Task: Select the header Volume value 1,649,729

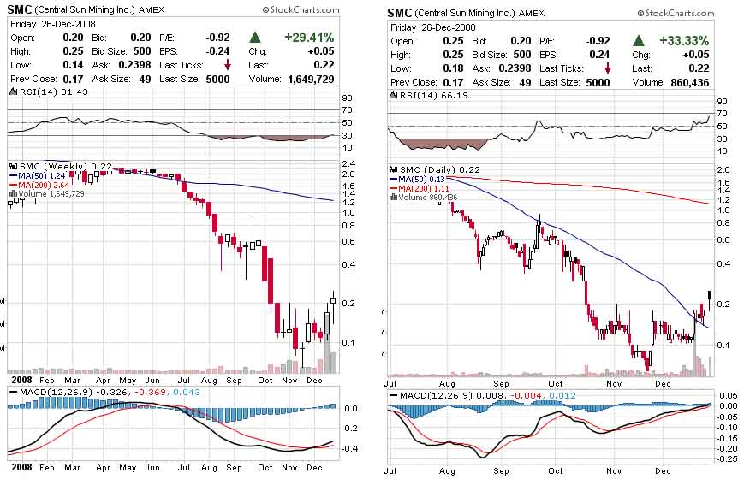Action: click(x=311, y=80)
